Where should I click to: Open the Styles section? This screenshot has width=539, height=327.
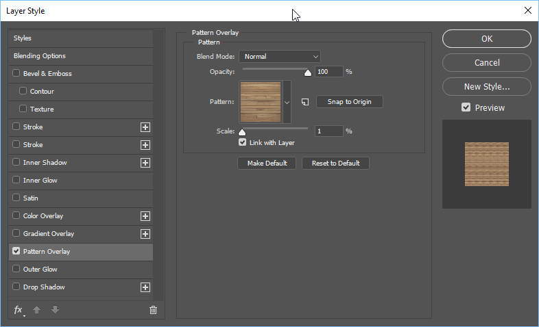[23, 38]
